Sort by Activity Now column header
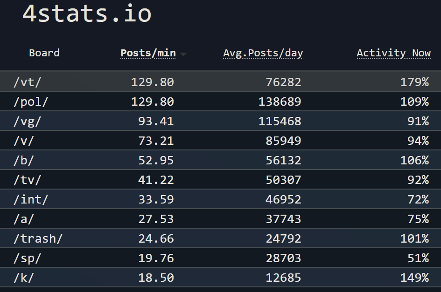 click(393, 53)
